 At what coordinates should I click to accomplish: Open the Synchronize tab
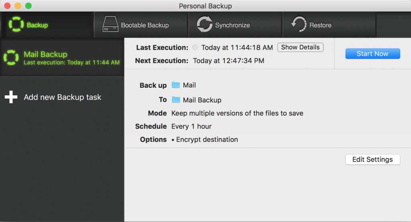point(236,25)
